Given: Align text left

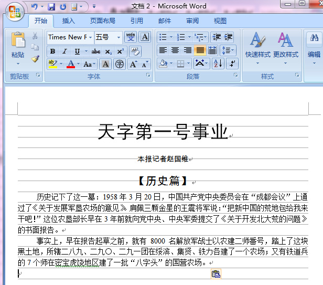Looking at the screenshot, I should (163, 50).
